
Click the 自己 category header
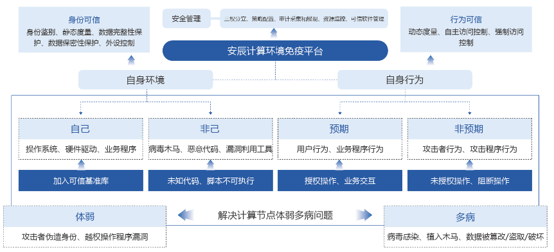click(81, 129)
